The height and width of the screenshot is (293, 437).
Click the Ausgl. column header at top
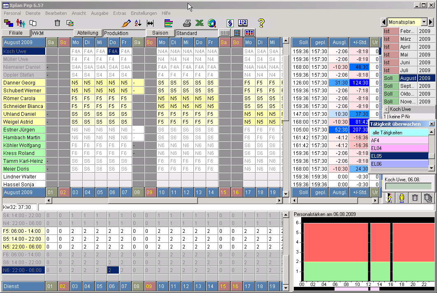coord(339,42)
